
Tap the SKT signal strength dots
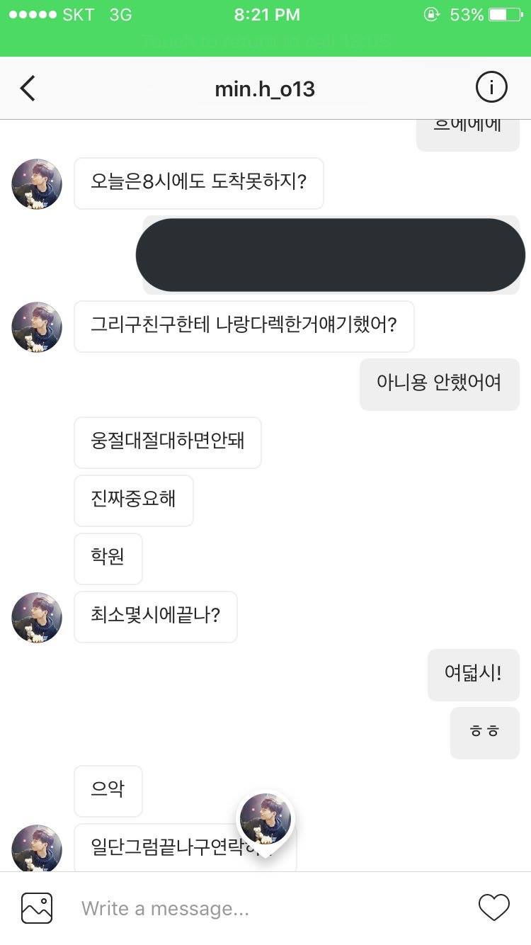[31, 15]
